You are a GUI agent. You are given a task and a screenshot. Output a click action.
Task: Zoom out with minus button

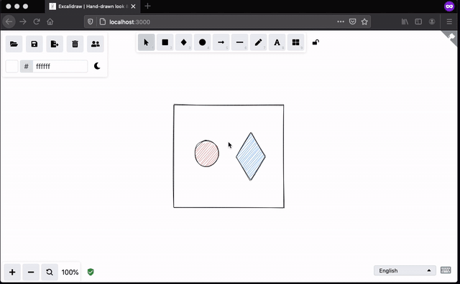pos(31,273)
